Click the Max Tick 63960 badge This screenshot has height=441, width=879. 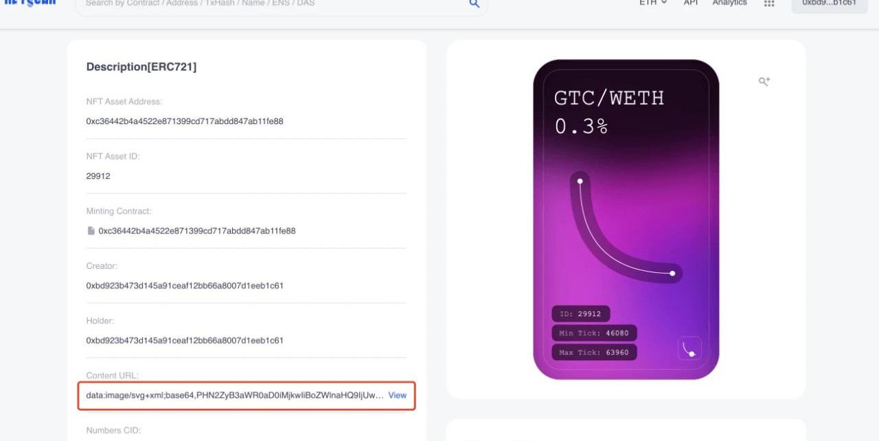click(x=594, y=353)
